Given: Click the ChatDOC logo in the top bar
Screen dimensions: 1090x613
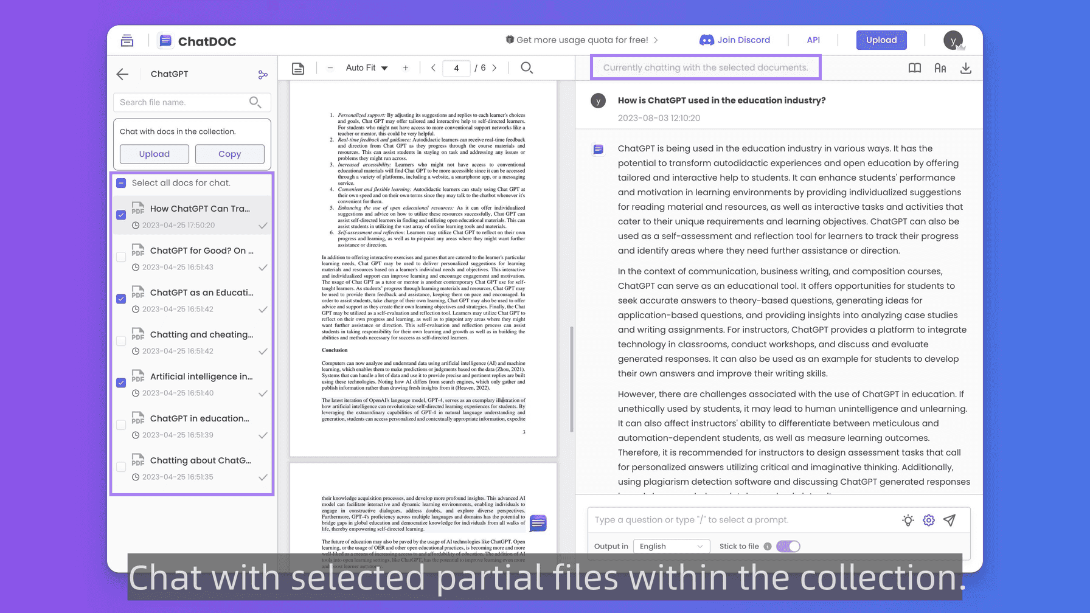Looking at the screenshot, I should (x=196, y=40).
